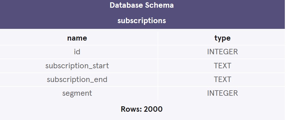
Task: Click the divider line above the segment row
Action: (115, 86)
